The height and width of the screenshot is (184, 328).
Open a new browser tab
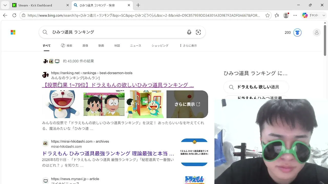(138, 5)
